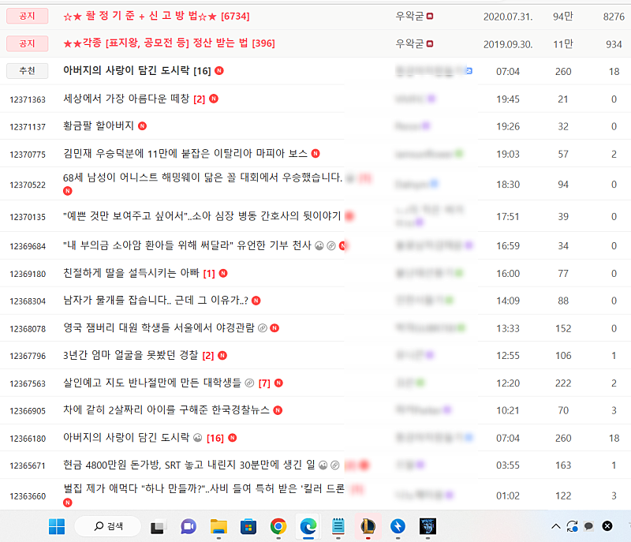Open Microsoft Store from the taskbar
The height and width of the screenshot is (542, 631).
pos(248,526)
